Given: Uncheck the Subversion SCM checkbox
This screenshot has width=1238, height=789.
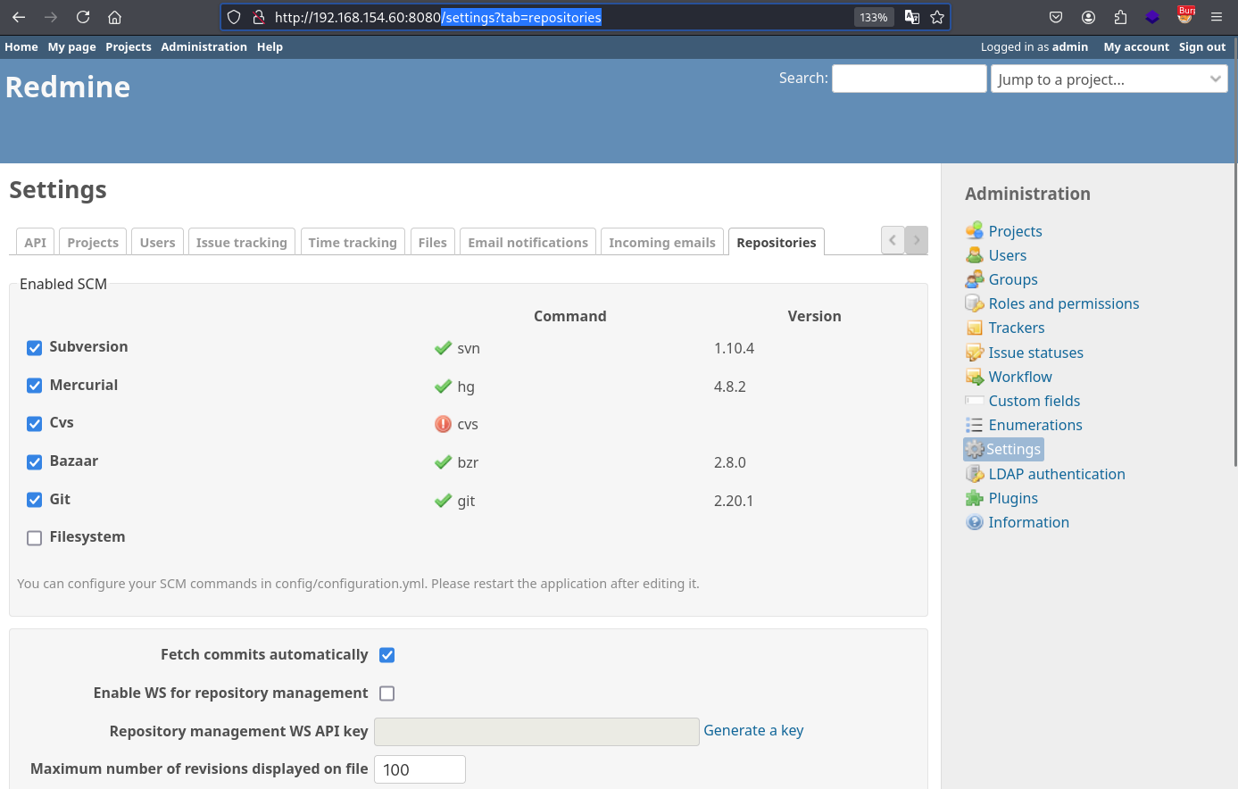Looking at the screenshot, I should tap(34, 347).
